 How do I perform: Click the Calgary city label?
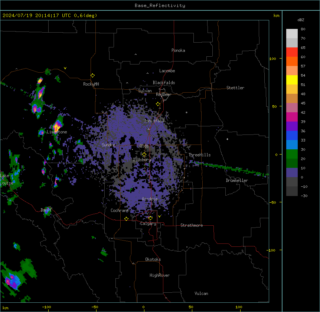148,223
